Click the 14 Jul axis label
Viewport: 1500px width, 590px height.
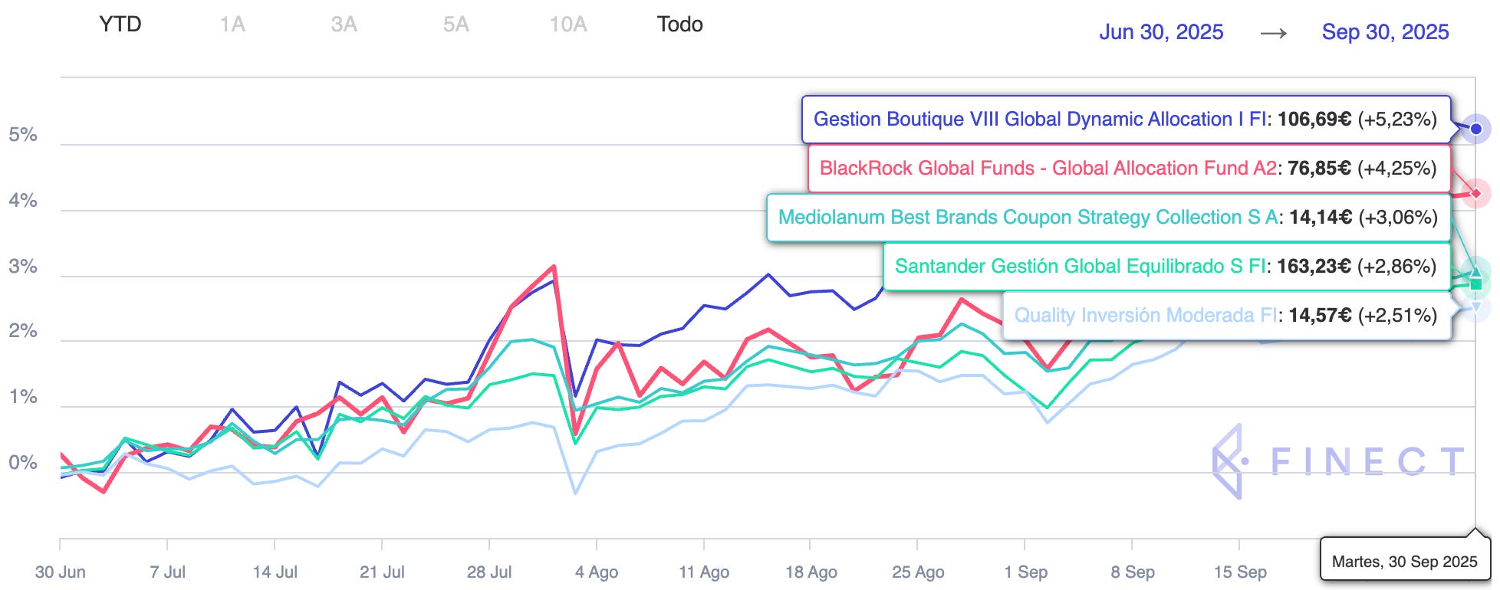(275, 572)
